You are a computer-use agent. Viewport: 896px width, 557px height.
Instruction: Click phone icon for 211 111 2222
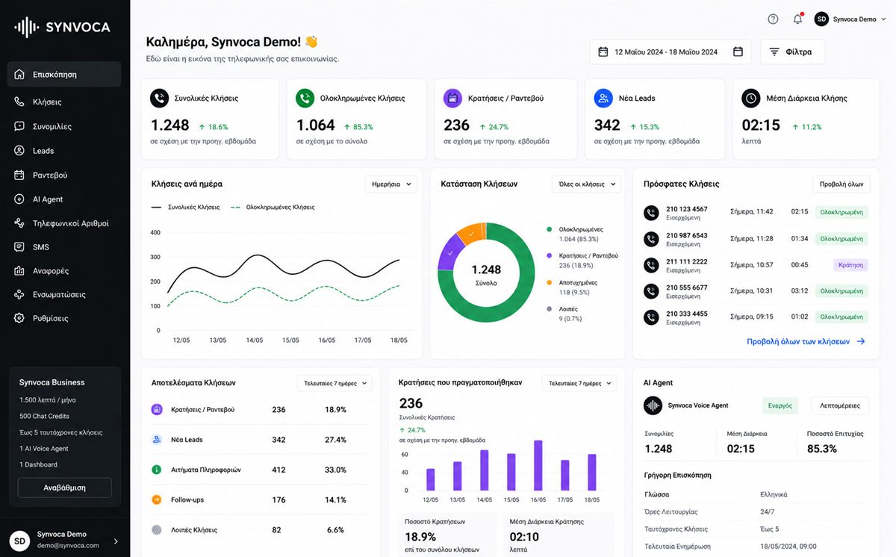tap(651, 265)
